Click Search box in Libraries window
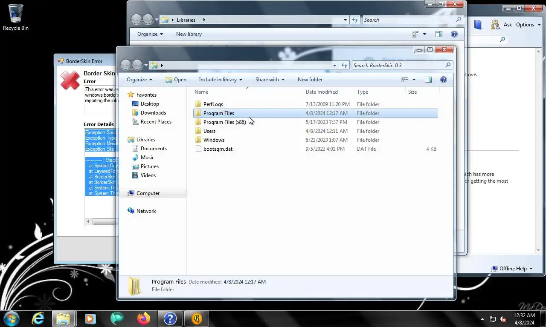 [412, 20]
